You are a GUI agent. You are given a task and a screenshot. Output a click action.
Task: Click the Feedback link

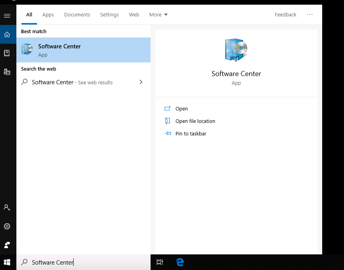point(285,15)
